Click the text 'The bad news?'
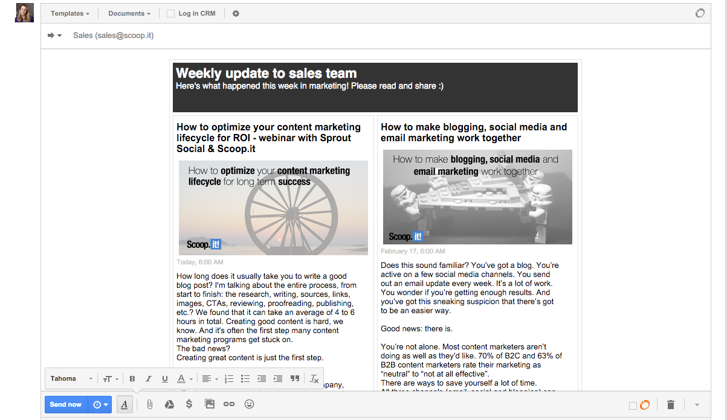This screenshot has width=727, height=420. 203,349
